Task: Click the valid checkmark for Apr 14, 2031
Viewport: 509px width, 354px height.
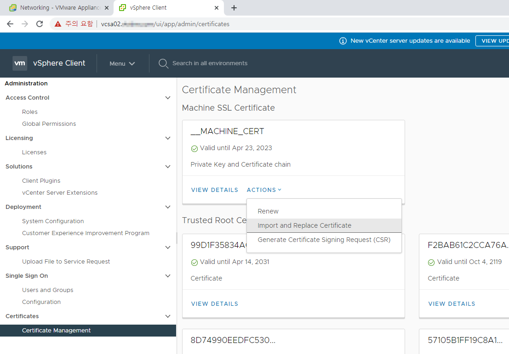Action: pos(194,263)
